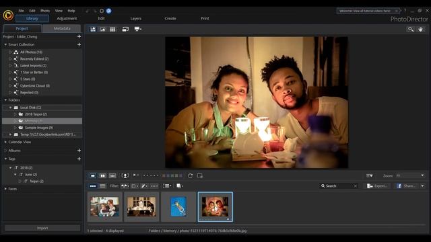Add a new Smart Collection
This screenshot has width=431, height=242.
point(79,44)
